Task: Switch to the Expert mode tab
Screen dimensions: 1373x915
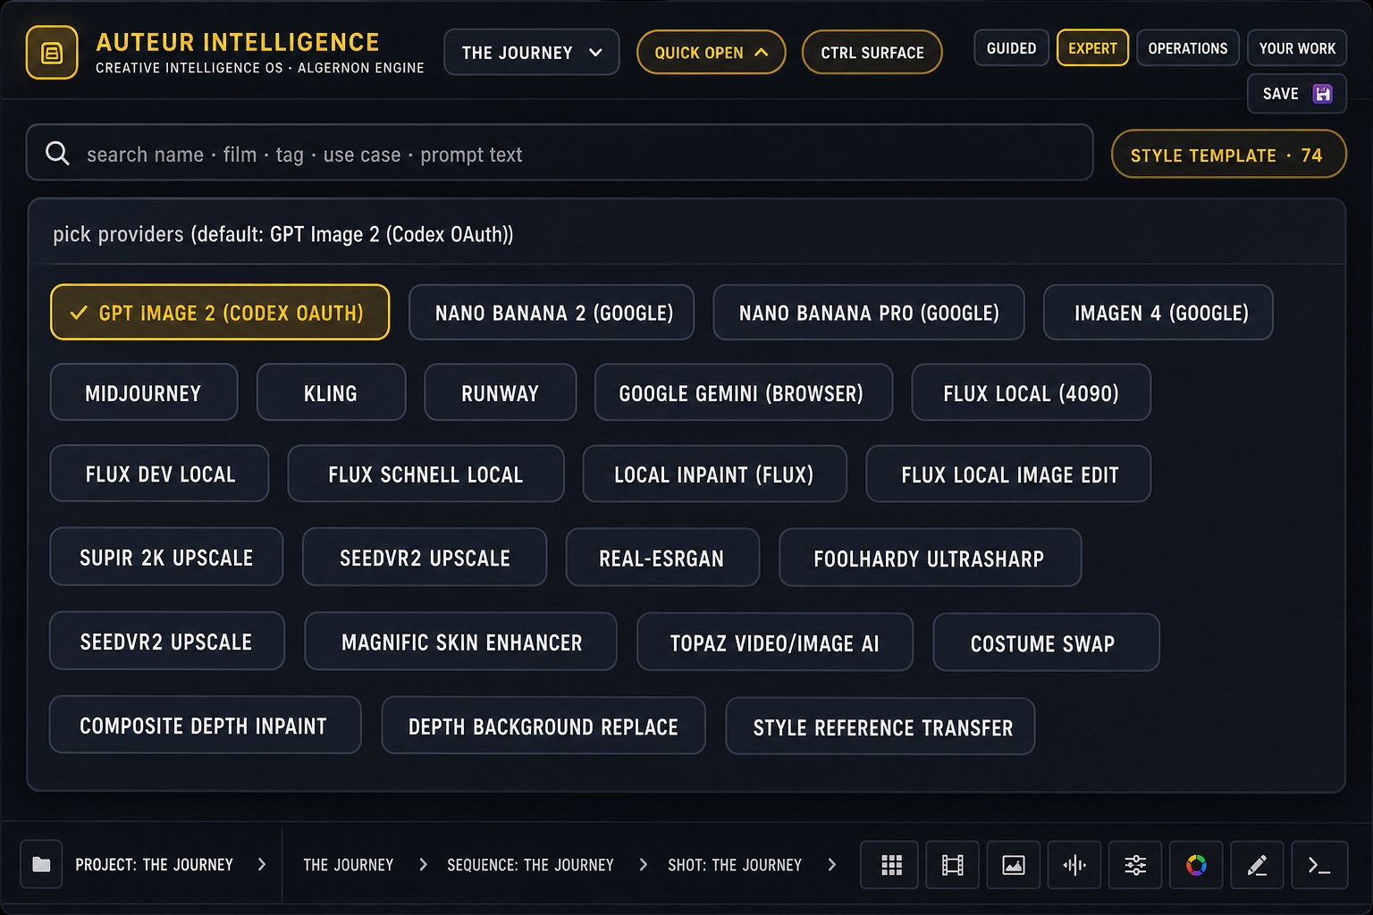Action: tap(1092, 48)
